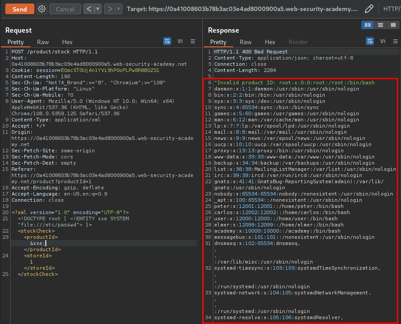
Task: Click the orange Send button
Action: click(x=20, y=9)
